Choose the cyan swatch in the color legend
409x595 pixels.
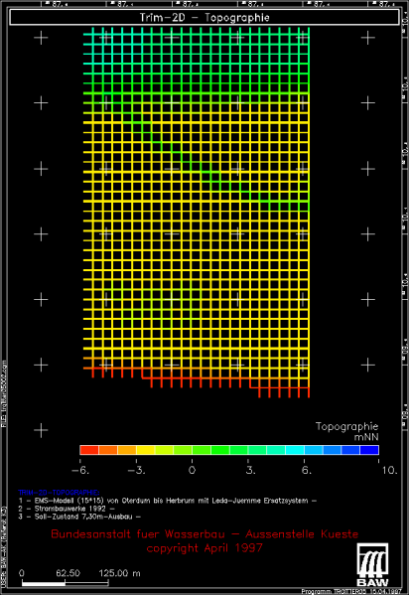295,450
